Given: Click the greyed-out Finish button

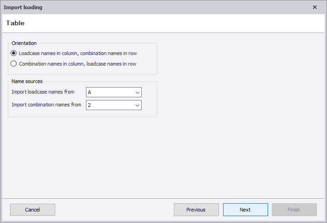Looking at the screenshot, I should pyautogui.click(x=294, y=210).
